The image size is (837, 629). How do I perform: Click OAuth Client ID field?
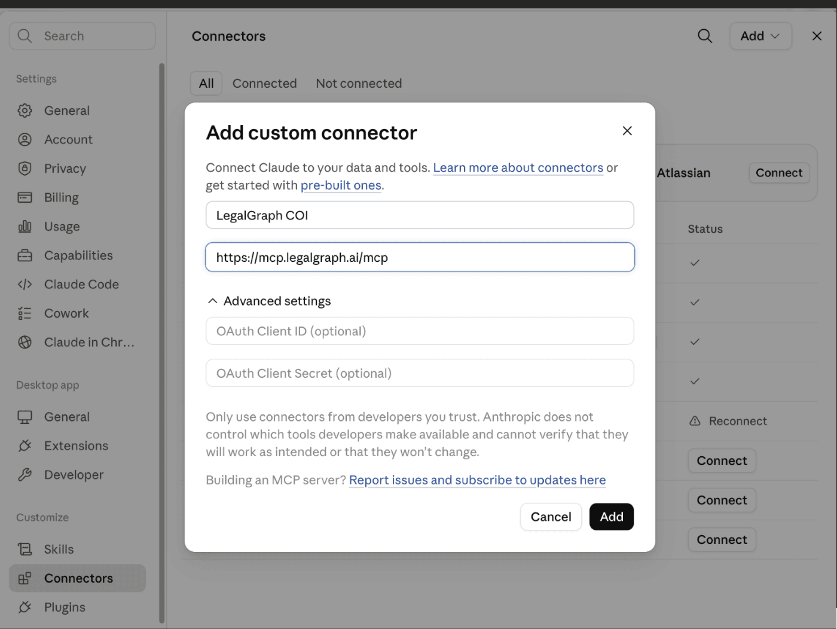click(420, 331)
